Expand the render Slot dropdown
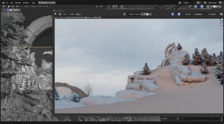This screenshot has height=124, width=224. click(188, 14)
